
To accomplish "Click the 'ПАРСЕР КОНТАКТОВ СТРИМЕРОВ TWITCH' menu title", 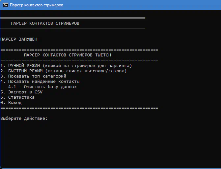I will coord(68,55).
